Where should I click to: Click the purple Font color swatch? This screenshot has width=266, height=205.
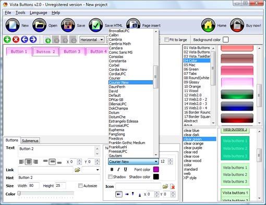(x=156, y=170)
